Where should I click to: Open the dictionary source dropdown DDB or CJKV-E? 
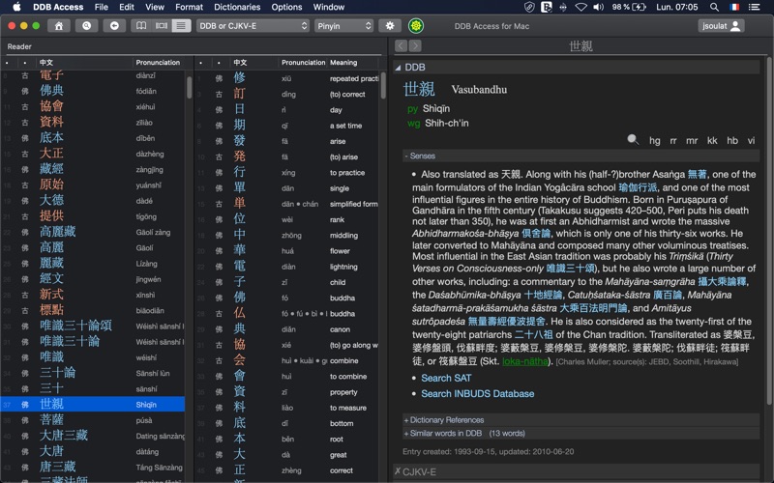(x=253, y=26)
